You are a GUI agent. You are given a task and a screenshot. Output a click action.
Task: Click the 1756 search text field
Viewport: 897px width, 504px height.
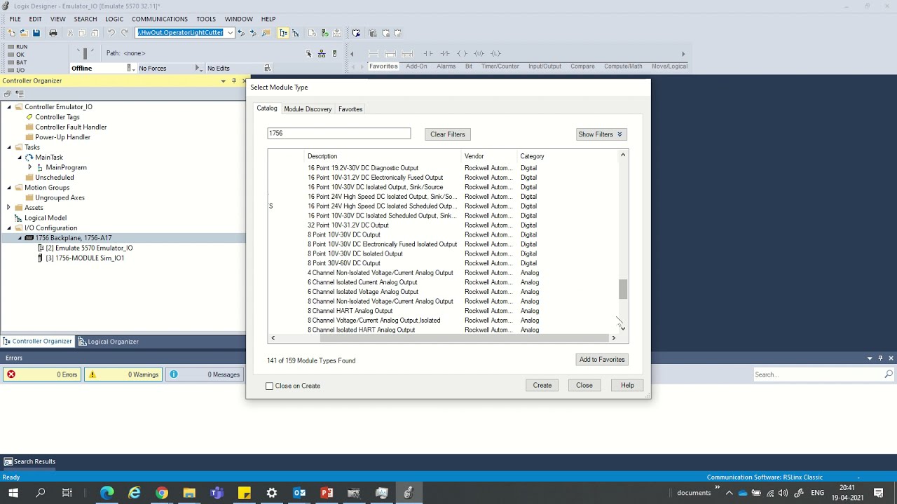tap(339, 133)
